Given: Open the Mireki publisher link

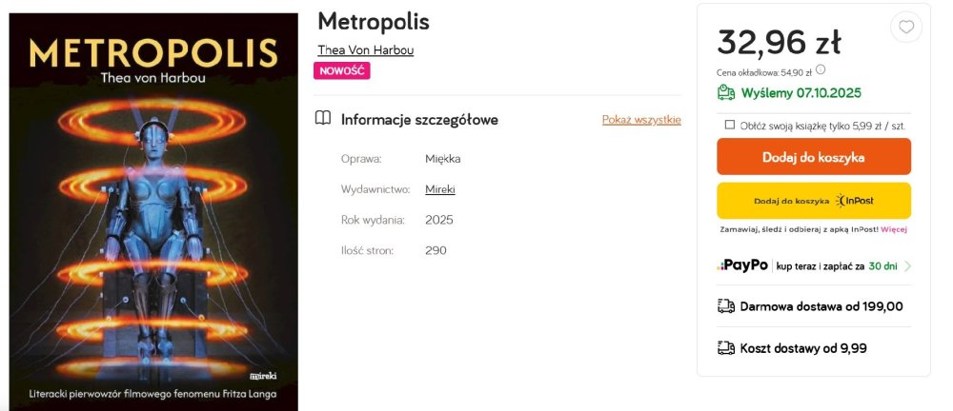Looking at the screenshot, I should click(x=440, y=189).
